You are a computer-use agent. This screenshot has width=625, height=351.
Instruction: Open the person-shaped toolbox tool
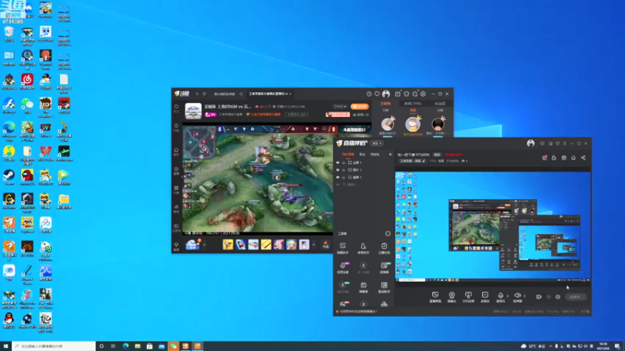coord(363,248)
